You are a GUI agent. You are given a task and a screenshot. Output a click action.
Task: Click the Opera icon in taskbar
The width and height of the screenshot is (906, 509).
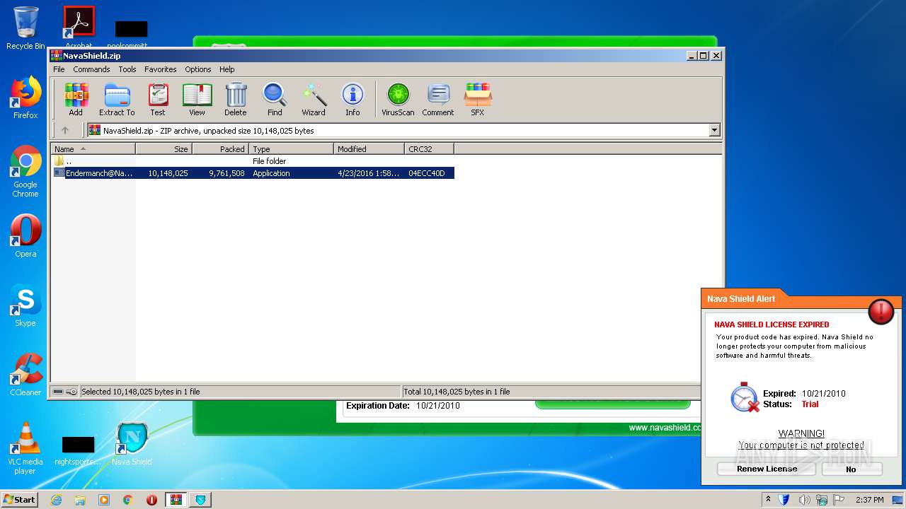[x=151, y=500]
